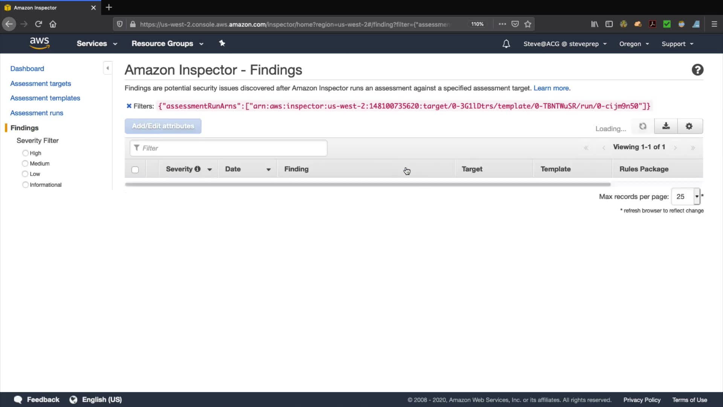Open the AWS notifications bell
The image size is (723, 407).
coord(506,44)
